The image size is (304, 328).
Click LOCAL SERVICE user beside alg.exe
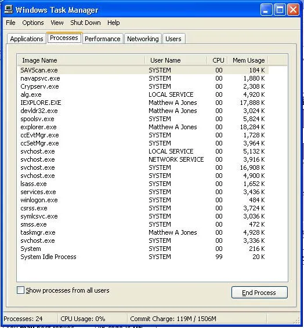click(171, 94)
